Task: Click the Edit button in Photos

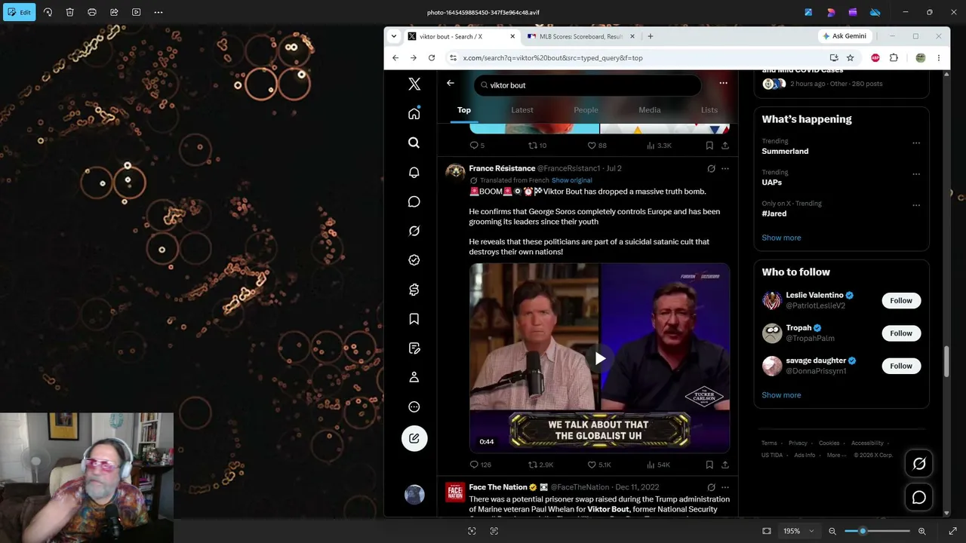Action: tap(19, 12)
